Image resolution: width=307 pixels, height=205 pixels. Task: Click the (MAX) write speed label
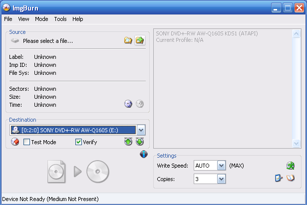pyautogui.click(x=237, y=166)
